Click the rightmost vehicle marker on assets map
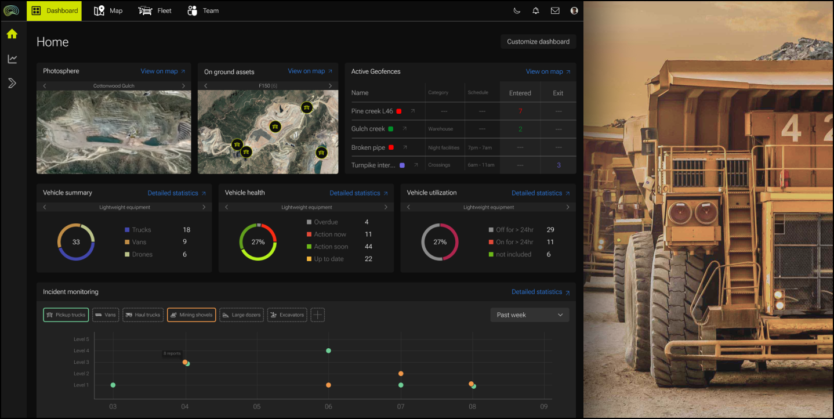This screenshot has width=834, height=419. pos(322,153)
